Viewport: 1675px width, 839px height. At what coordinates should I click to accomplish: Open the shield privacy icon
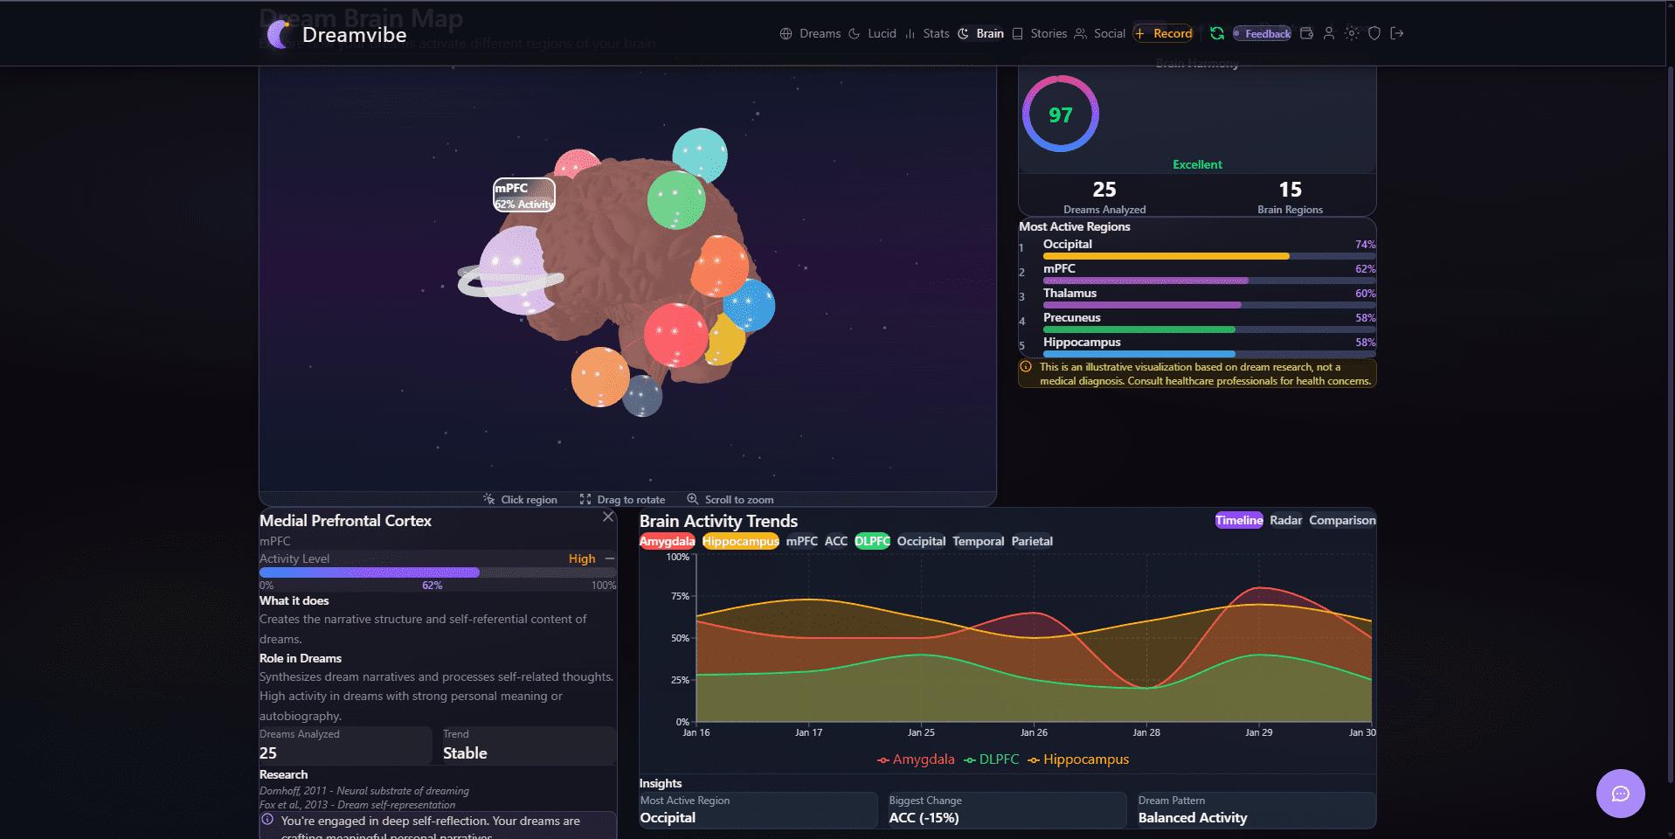click(1374, 33)
